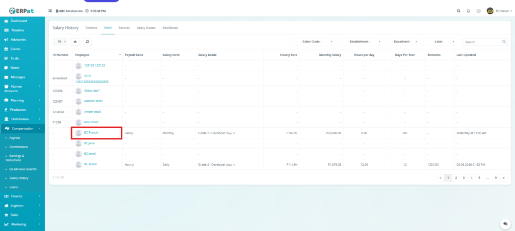Toggle column visibility with the eye button
The width and height of the screenshot is (515, 231).
point(75,42)
